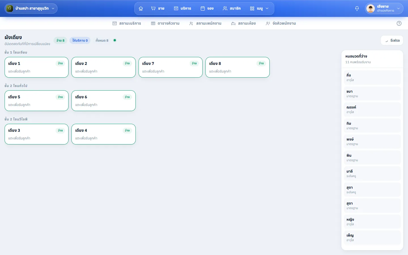This screenshot has width=408, height=255.
Task: Click the green live status dot
Action: click(x=115, y=40)
